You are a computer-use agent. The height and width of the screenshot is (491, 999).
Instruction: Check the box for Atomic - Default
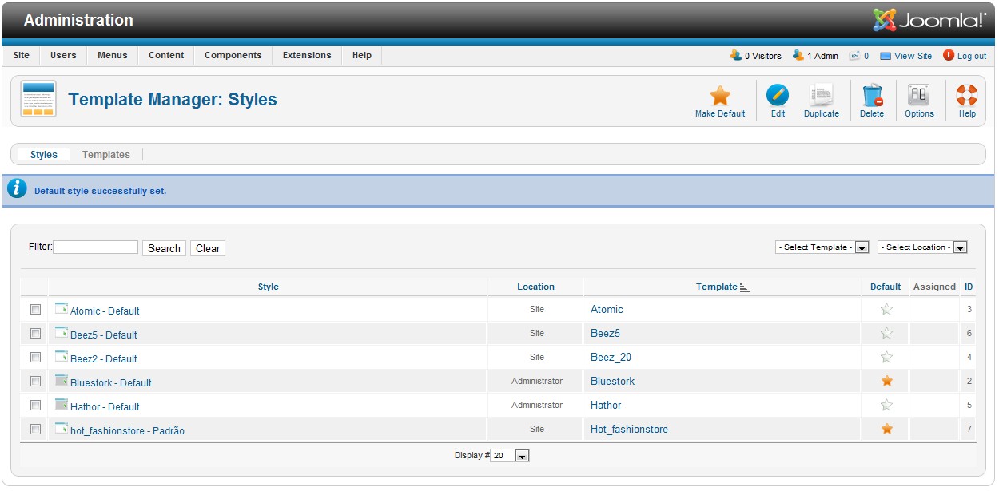coord(35,310)
